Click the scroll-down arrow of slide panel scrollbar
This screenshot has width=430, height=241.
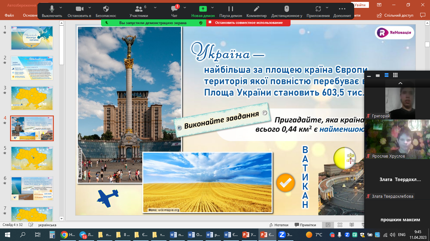[x=61, y=218]
